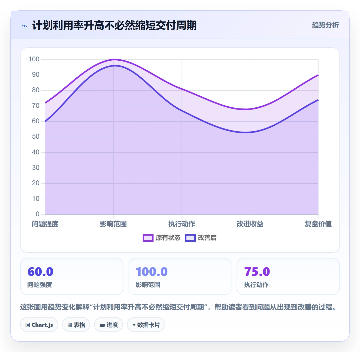This screenshot has height=352, width=360.
Task: Click the 0 y-axis tick label
Action: pos(38,214)
